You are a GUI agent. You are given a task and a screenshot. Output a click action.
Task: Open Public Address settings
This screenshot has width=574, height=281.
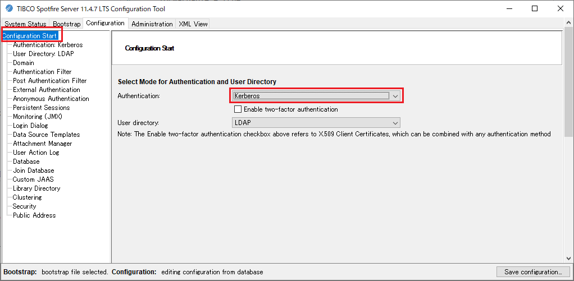click(x=34, y=215)
